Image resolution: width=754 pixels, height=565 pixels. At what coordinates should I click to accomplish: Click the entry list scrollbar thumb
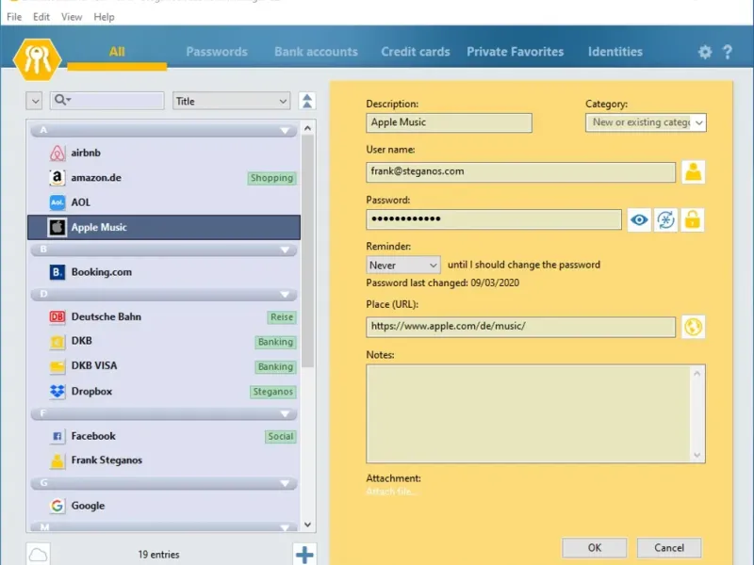coord(308,250)
